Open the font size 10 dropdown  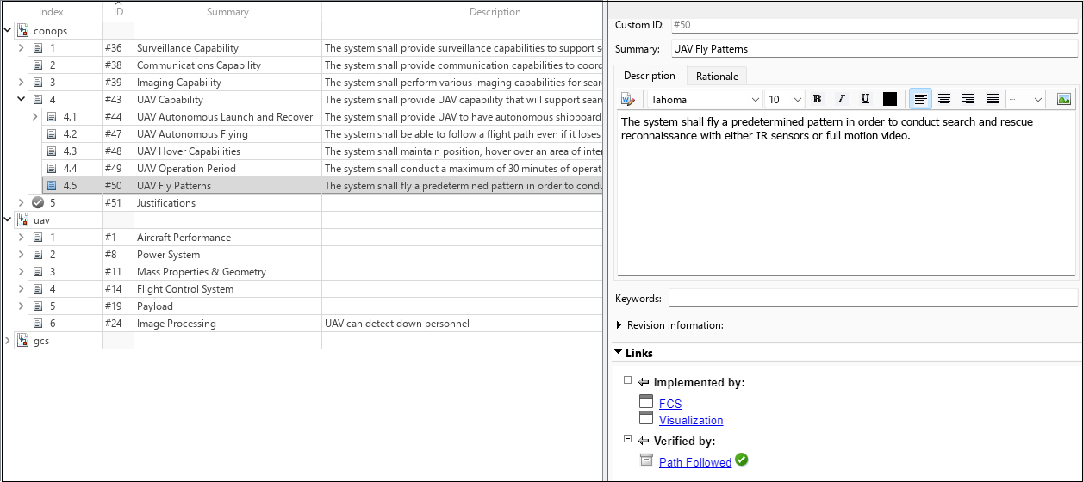pyautogui.click(x=785, y=99)
